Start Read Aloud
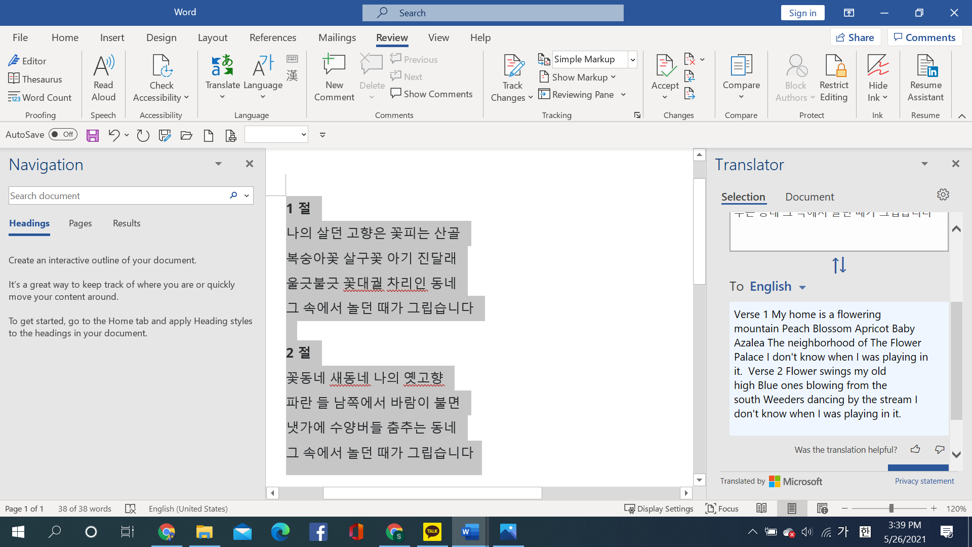Screen dimensions: 972x547 click(x=103, y=79)
